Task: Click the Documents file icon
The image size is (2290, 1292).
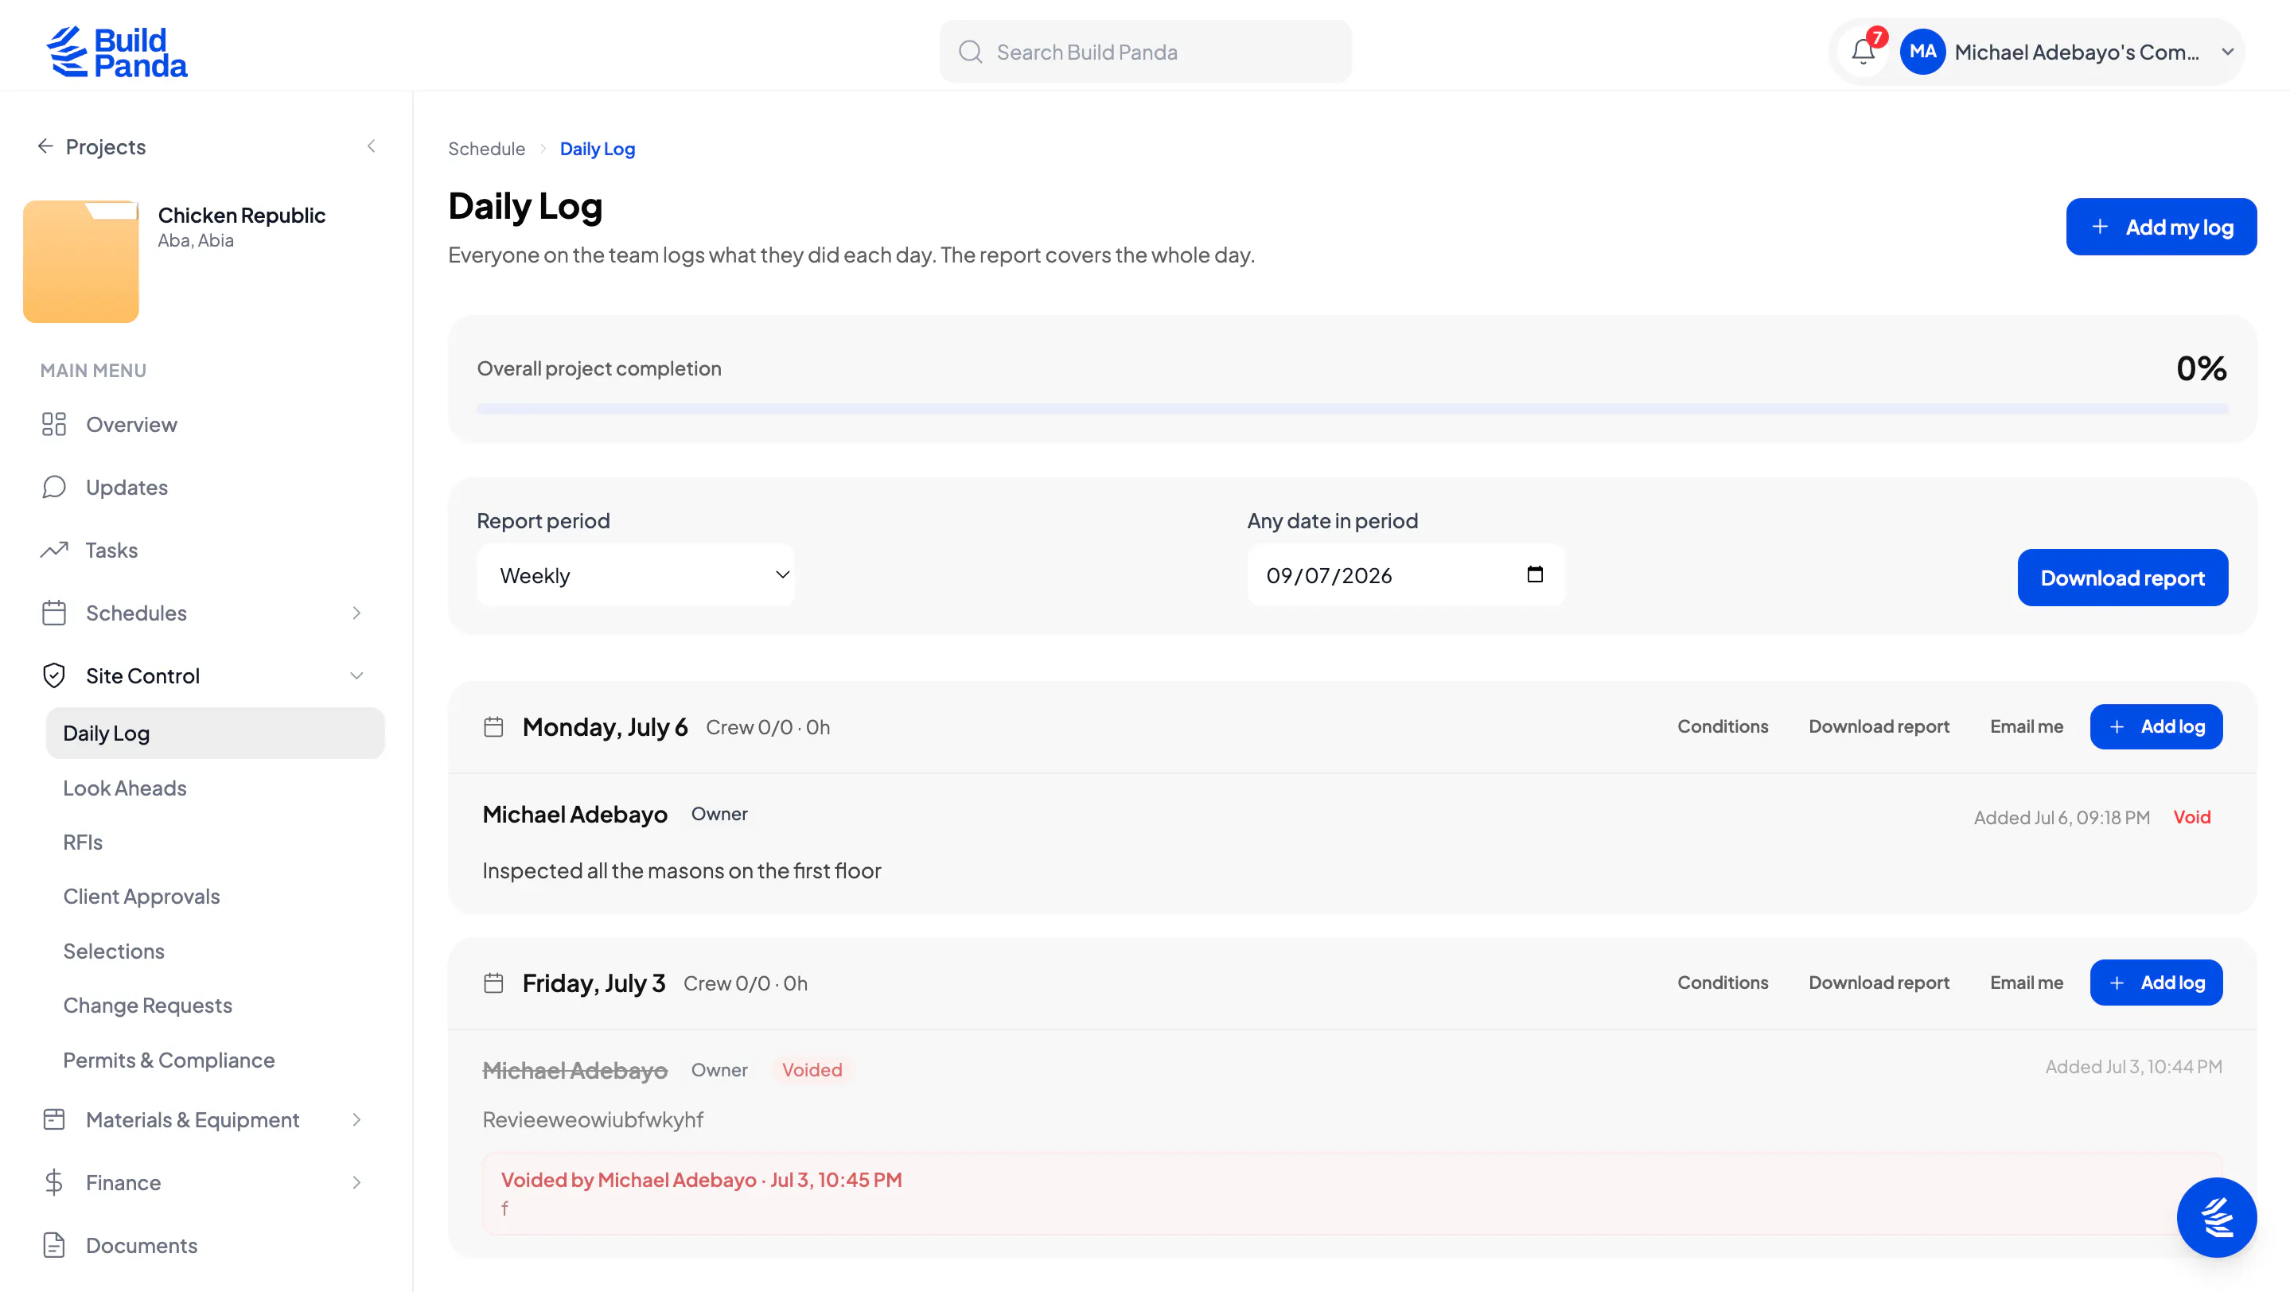Action: pos(54,1245)
